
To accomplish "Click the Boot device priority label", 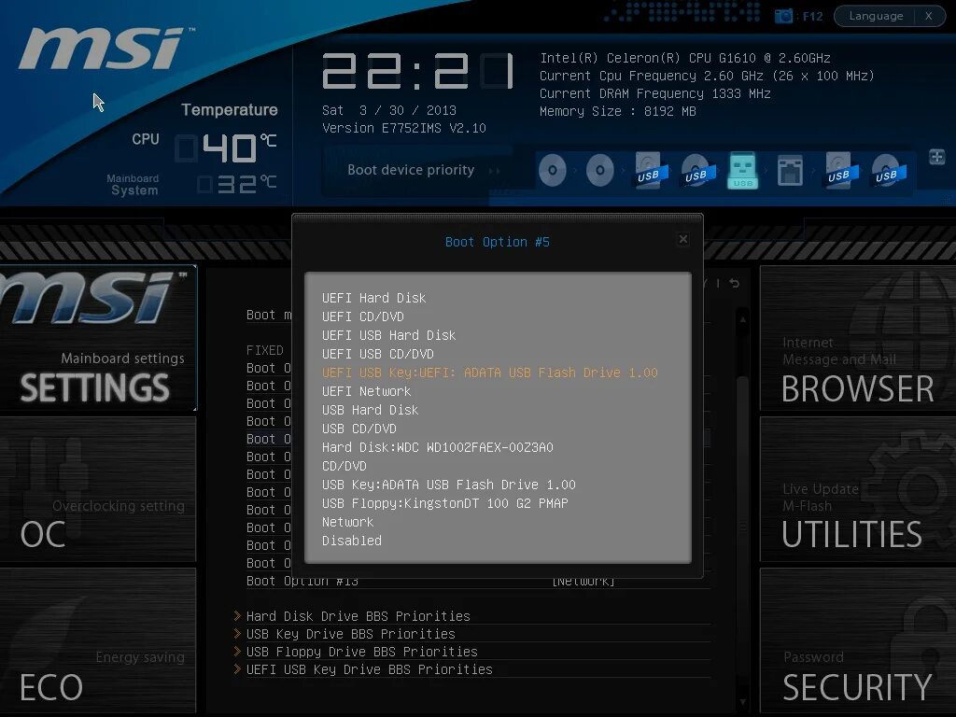I will (x=411, y=170).
